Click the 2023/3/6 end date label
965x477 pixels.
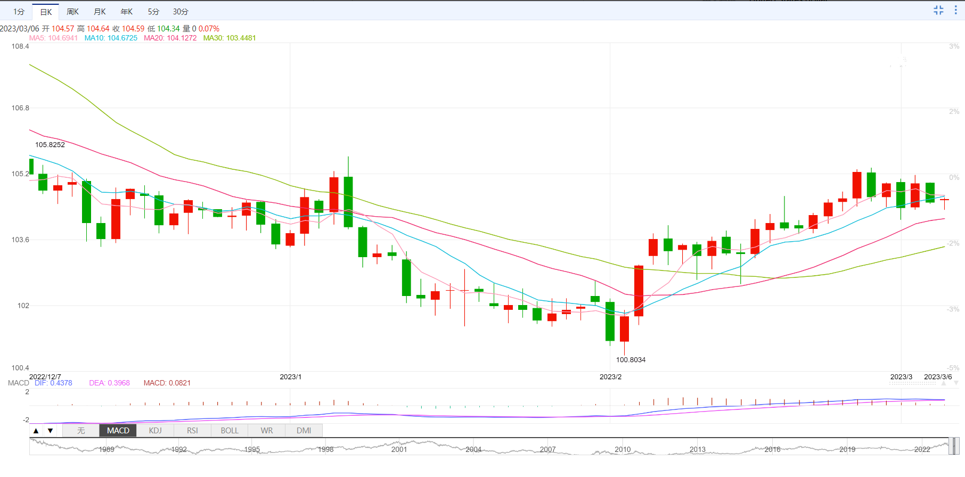click(x=938, y=377)
